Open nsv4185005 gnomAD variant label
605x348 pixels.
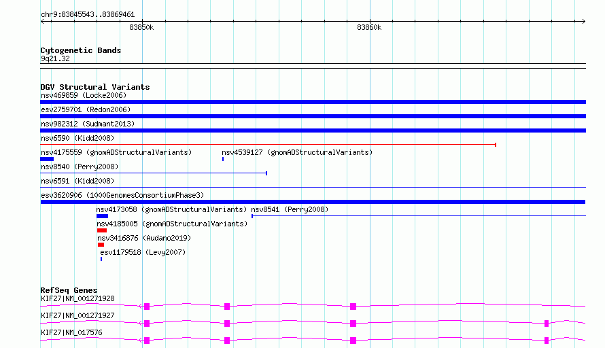click(x=172, y=224)
